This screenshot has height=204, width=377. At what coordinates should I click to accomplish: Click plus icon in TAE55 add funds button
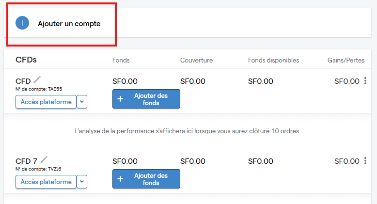coord(120,99)
